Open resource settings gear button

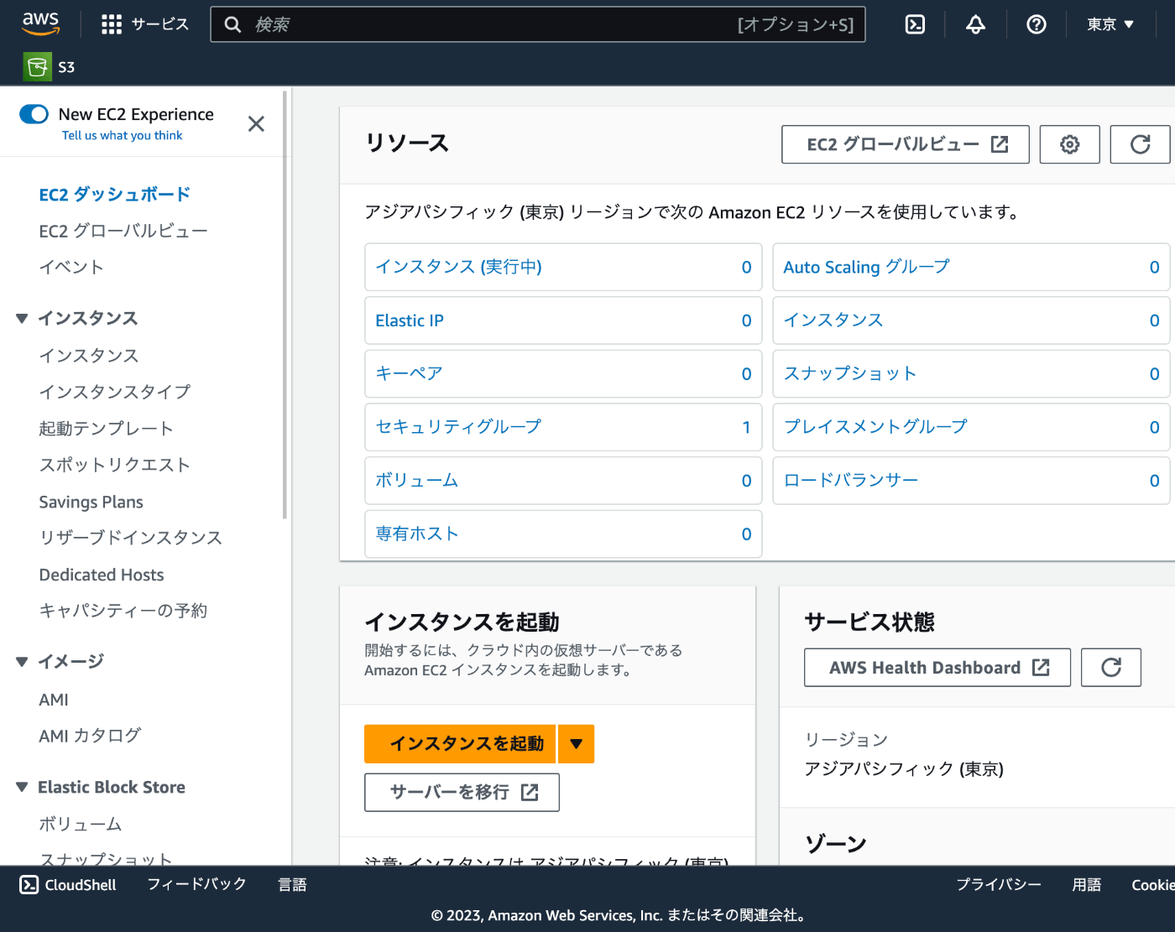tap(1069, 144)
